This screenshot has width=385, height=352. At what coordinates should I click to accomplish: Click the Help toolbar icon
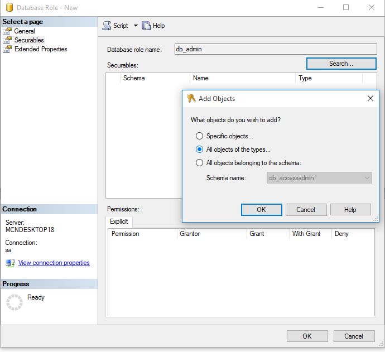(147, 26)
